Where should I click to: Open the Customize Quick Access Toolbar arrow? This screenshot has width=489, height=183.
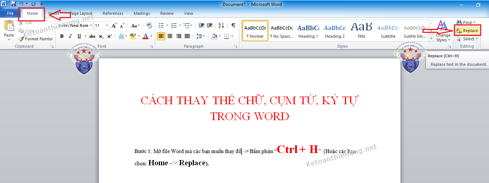[41, 4]
